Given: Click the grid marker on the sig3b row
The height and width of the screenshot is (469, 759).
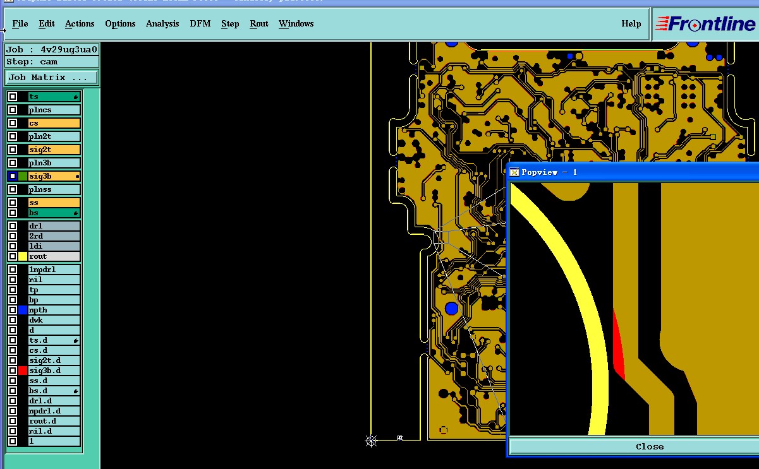Looking at the screenshot, I should tap(77, 177).
